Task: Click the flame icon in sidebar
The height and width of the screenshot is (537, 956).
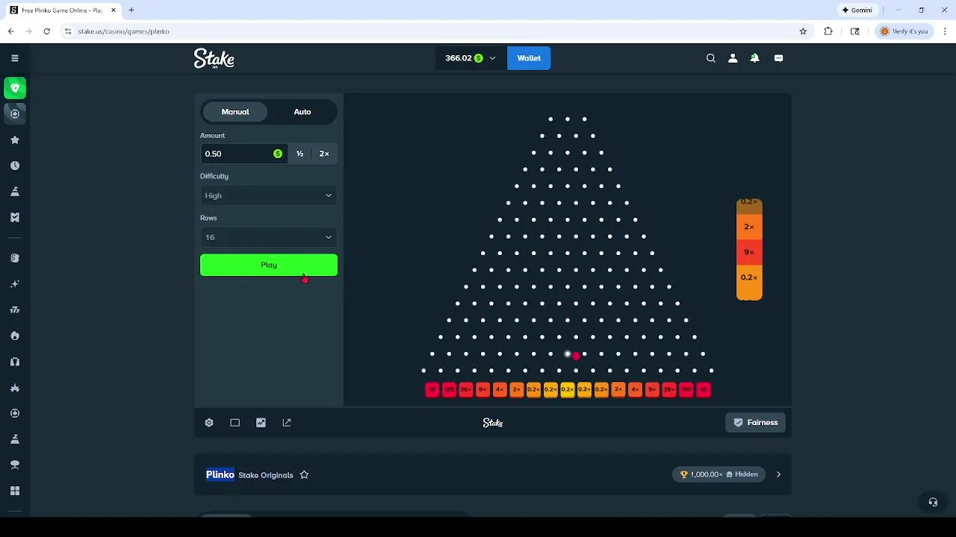Action: [x=15, y=336]
